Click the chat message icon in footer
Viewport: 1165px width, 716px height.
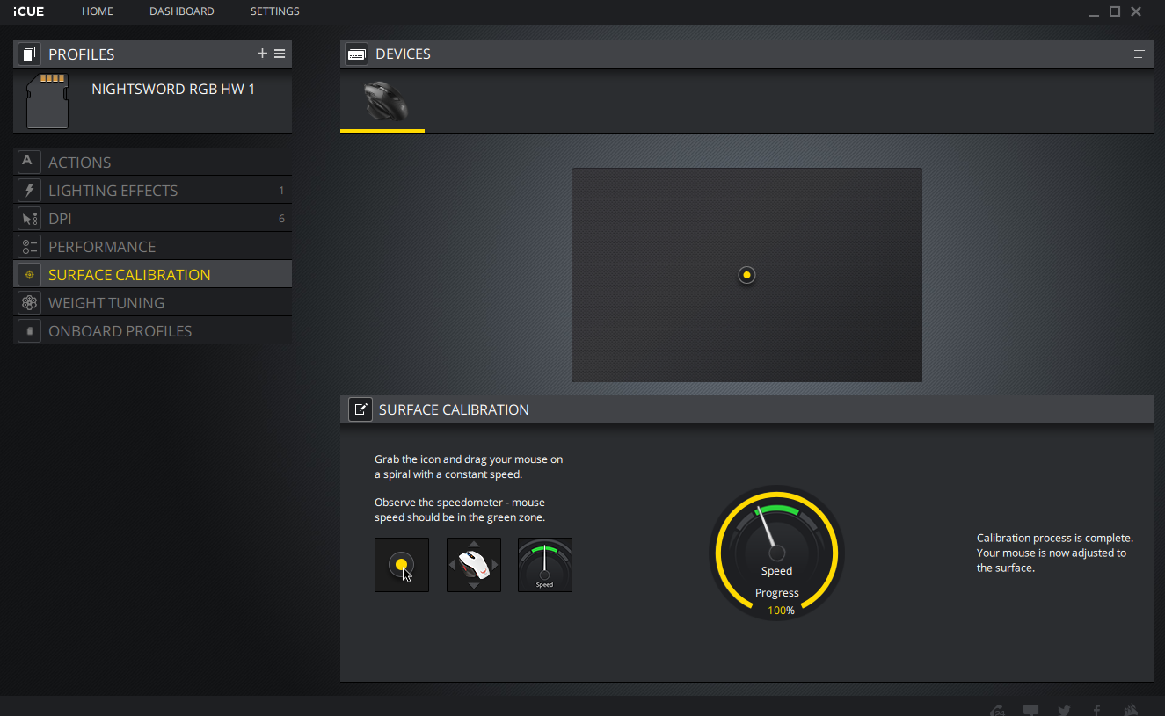[x=1030, y=710]
